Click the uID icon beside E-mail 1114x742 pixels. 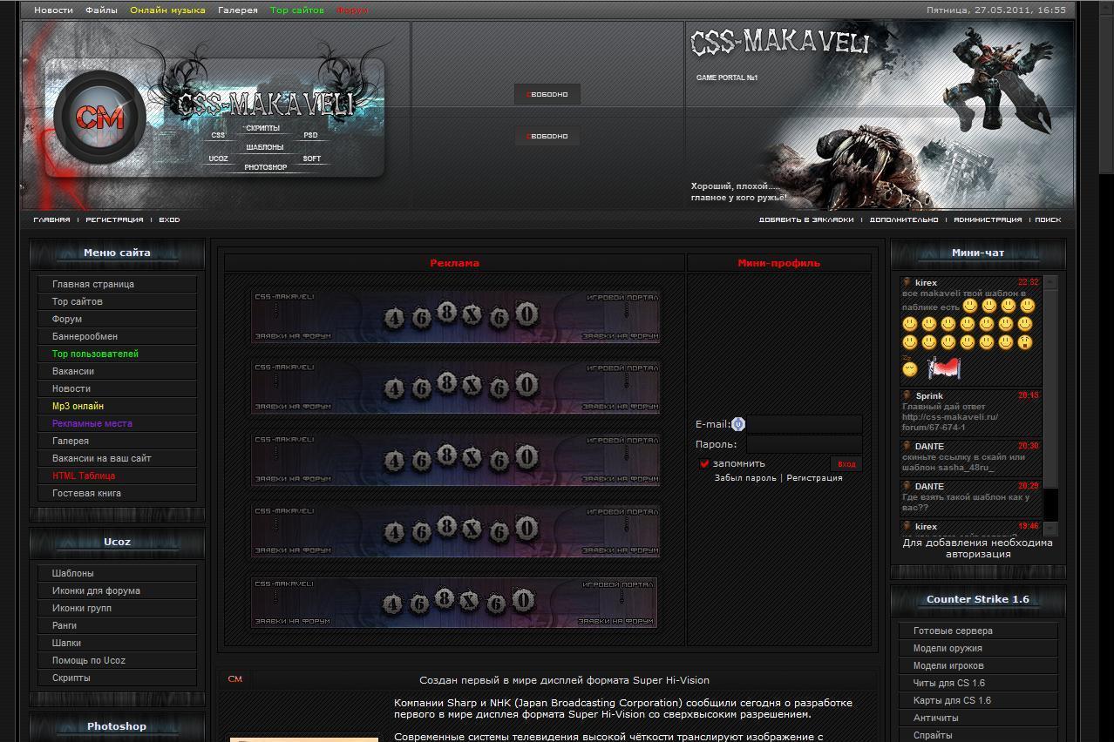738,424
